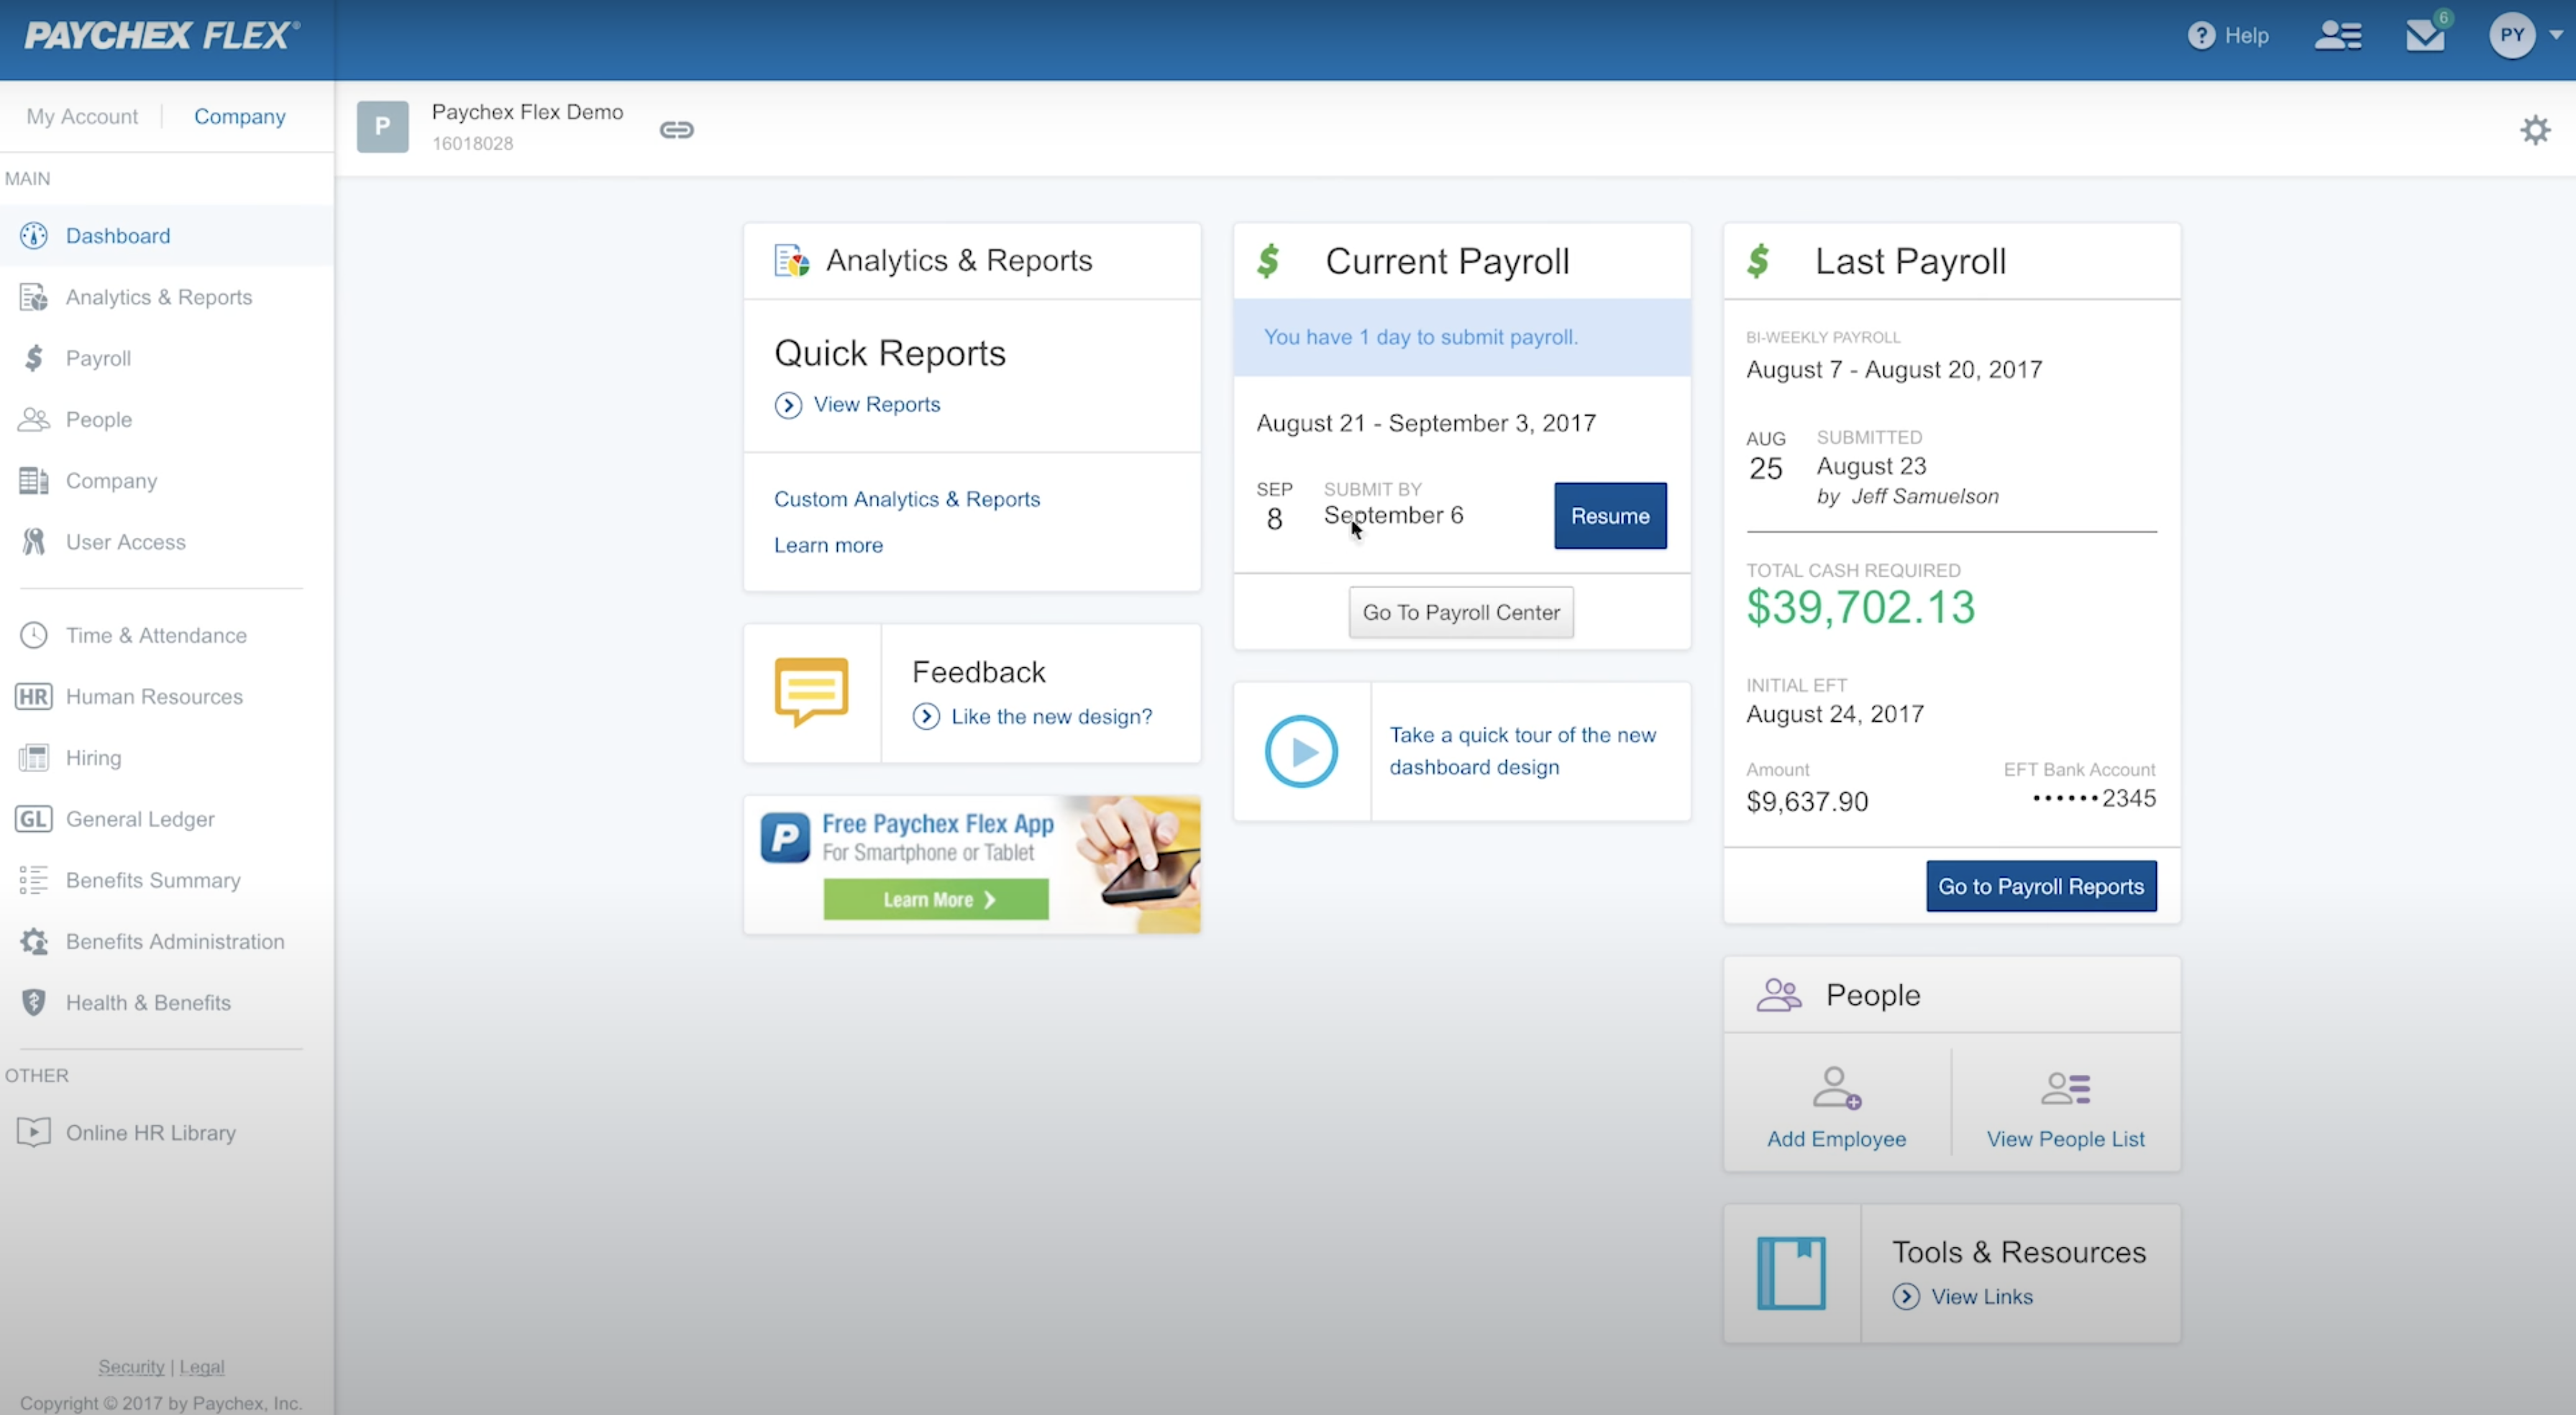
Task: Switch to the My Account tab
Action: (x=82, y=117)
